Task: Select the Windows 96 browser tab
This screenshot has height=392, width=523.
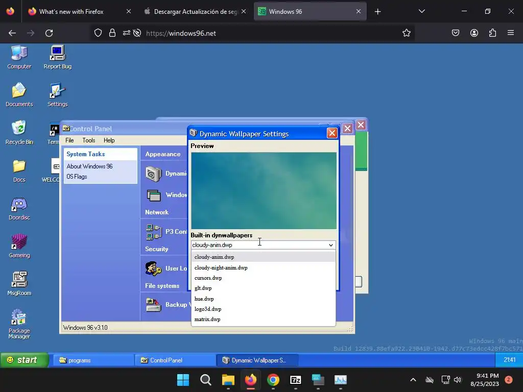Action: (x=310, y=11)
